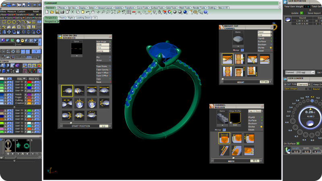Viewport: 322px width, 181px height.
Task: Click the Cut scissors icon
Action: [x=72, y=12]
